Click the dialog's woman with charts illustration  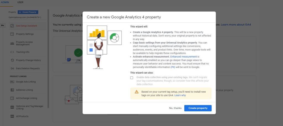point(104,47)
